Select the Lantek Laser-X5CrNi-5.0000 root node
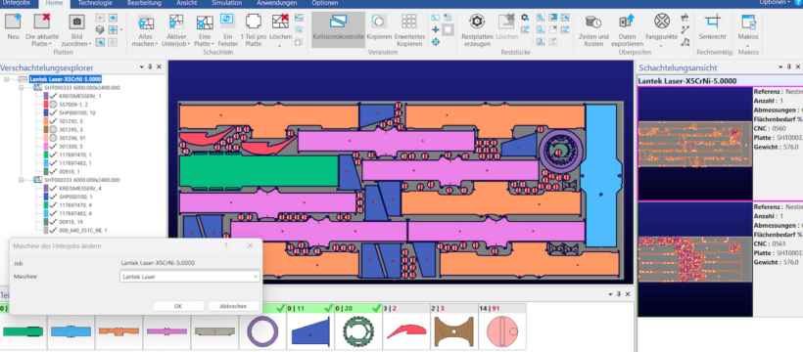The image size is (803, 352). 65,79
